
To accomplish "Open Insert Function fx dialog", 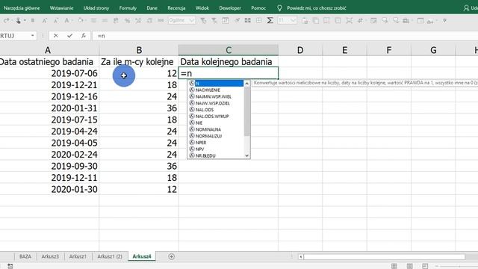I will [x=84, y=36].
